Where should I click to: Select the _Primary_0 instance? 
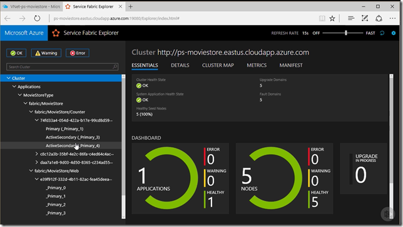(x=56, y=188)
